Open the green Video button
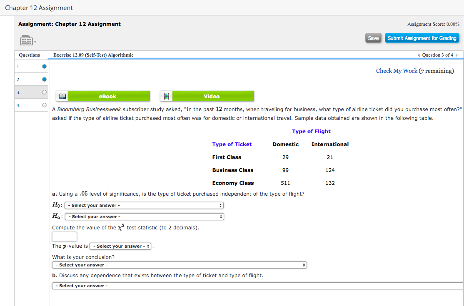 pyautogui.click(x=213, y=97)
